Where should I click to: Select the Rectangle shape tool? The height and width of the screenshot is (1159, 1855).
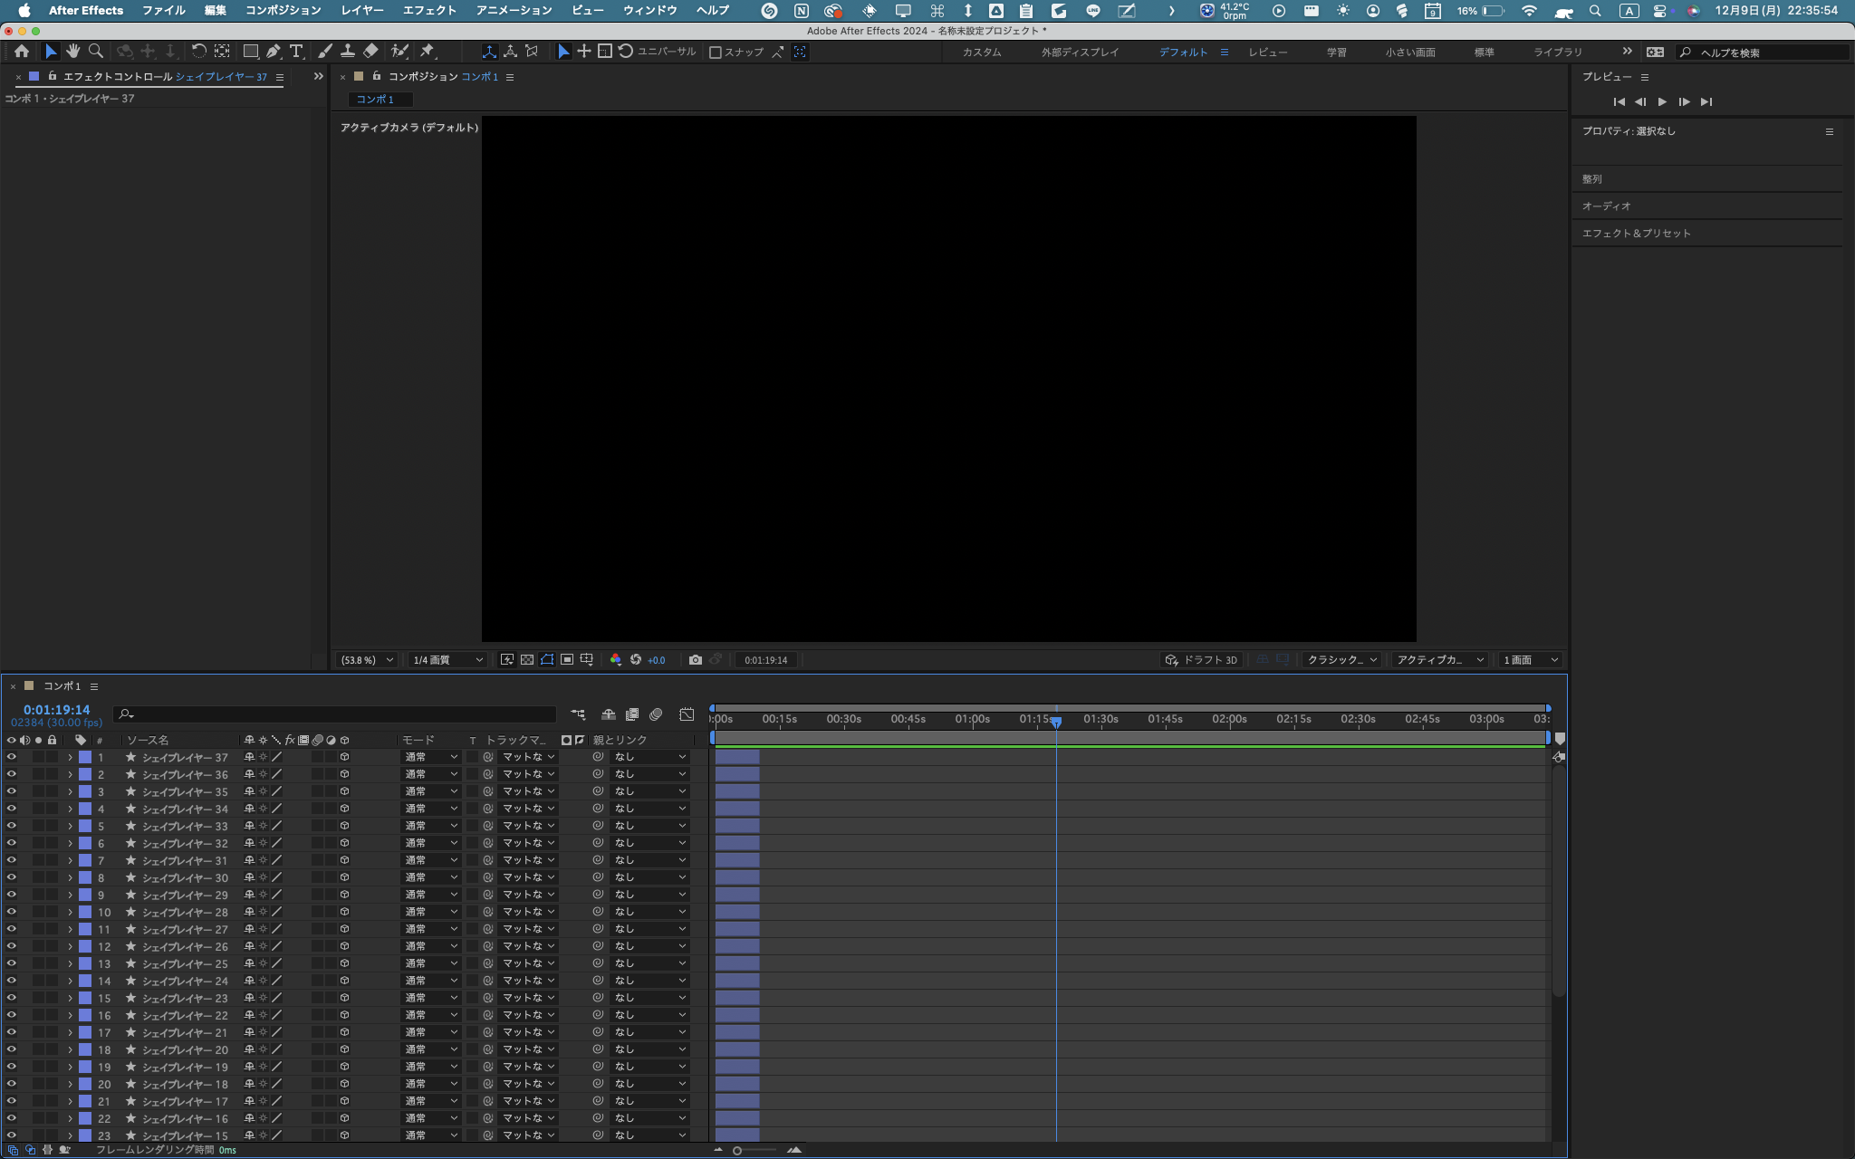tap(250, 52)
